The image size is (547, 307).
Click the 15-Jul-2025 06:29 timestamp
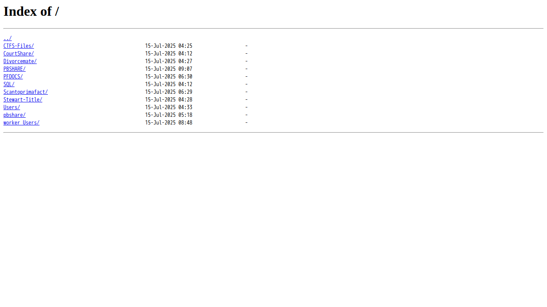tap(169, 92)
